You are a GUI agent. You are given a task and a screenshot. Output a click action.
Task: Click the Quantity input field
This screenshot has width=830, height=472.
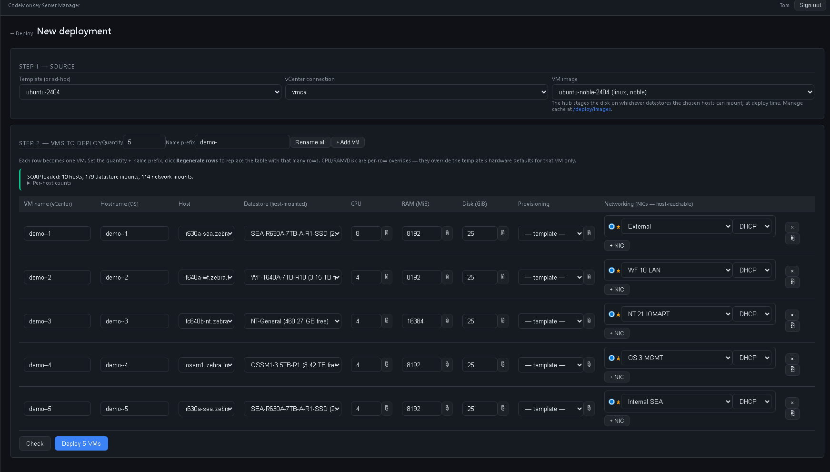click(x=144, y=142)
